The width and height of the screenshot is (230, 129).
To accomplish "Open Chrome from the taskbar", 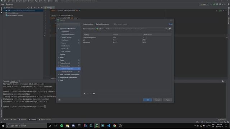I will coord(114,126).
